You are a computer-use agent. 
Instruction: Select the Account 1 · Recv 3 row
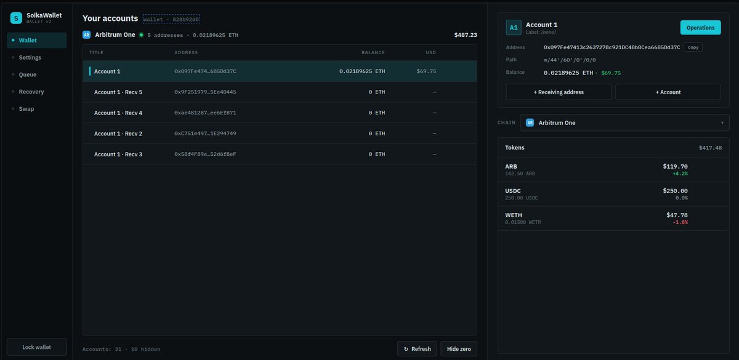coord(280,154)
